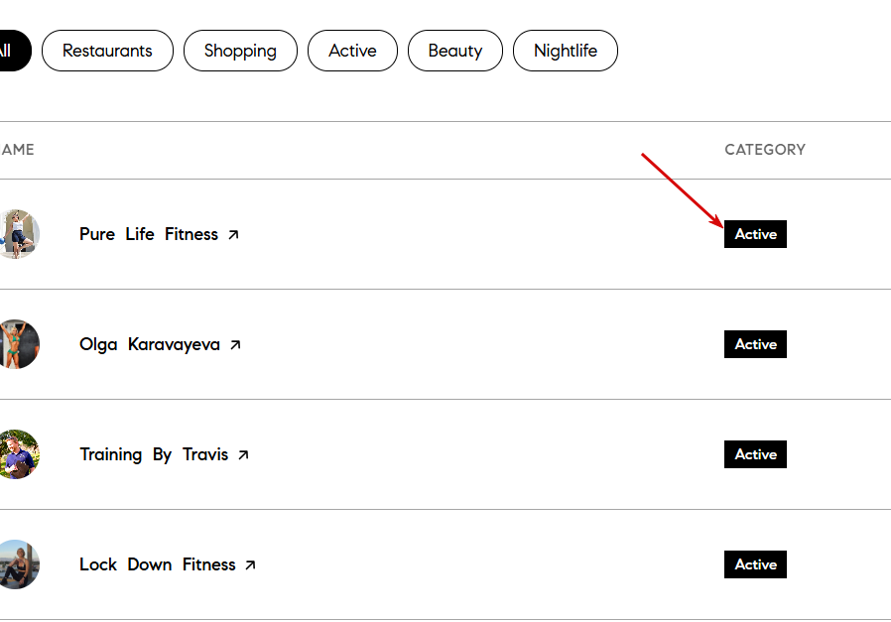Filter by Shopping category

240,51
